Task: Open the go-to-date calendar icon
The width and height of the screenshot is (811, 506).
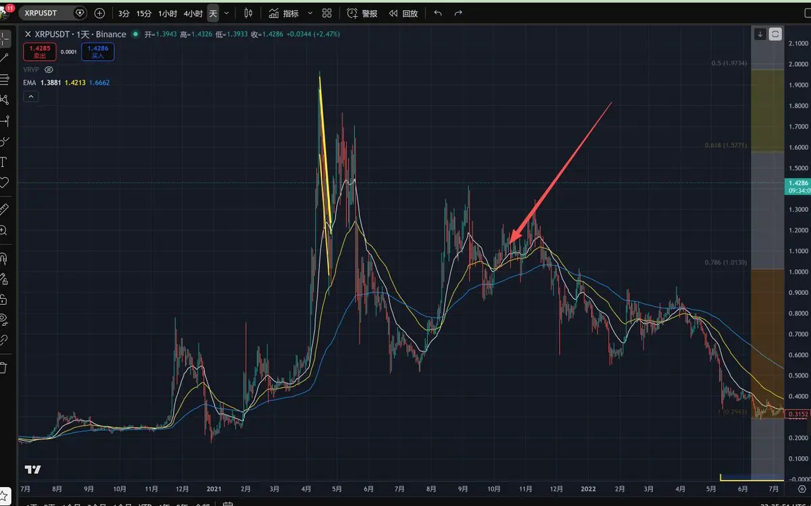Action: (x=228, y=503)
